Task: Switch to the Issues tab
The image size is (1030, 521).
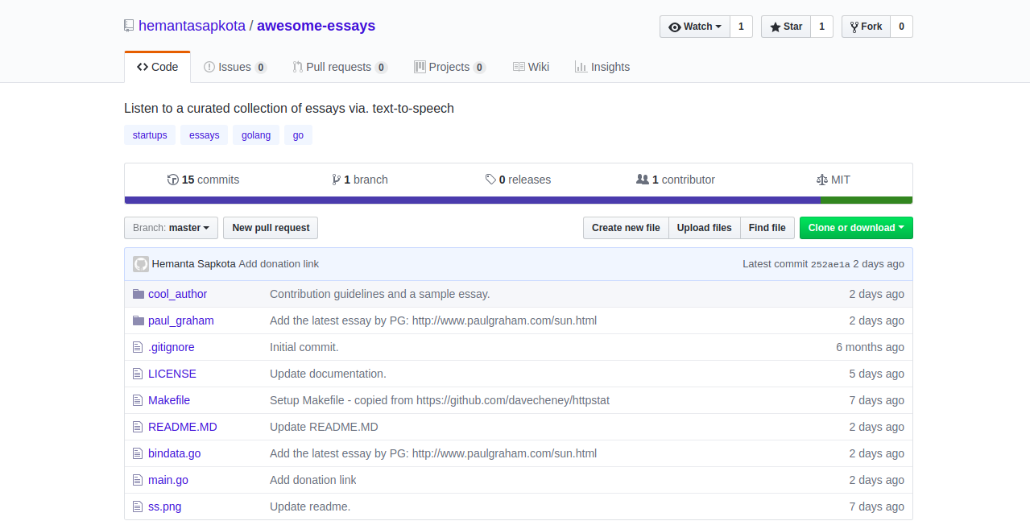Action: 234,67
